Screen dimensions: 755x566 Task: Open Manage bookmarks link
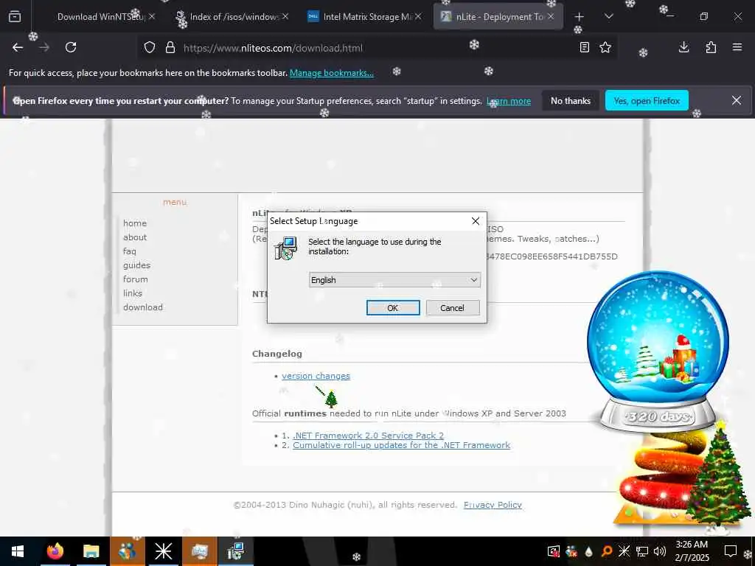coord(331,73)
